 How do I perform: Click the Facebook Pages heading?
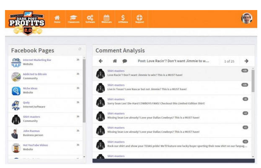pyautogui.click(x=33, y=50)
